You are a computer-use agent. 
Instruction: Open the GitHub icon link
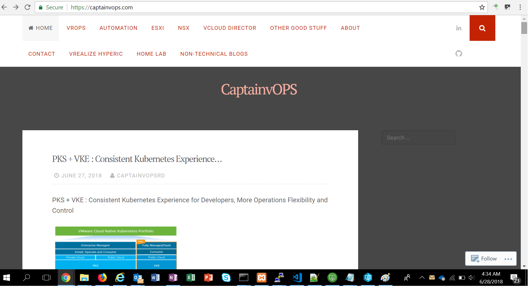pos(459,54)
